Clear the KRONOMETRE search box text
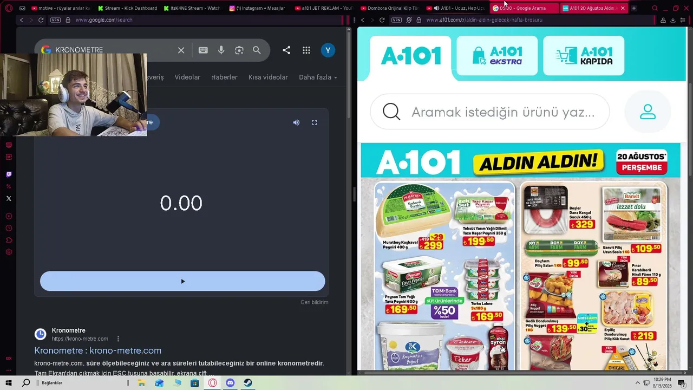The height and width of the screenshot is (390, 693). [181, 50]
